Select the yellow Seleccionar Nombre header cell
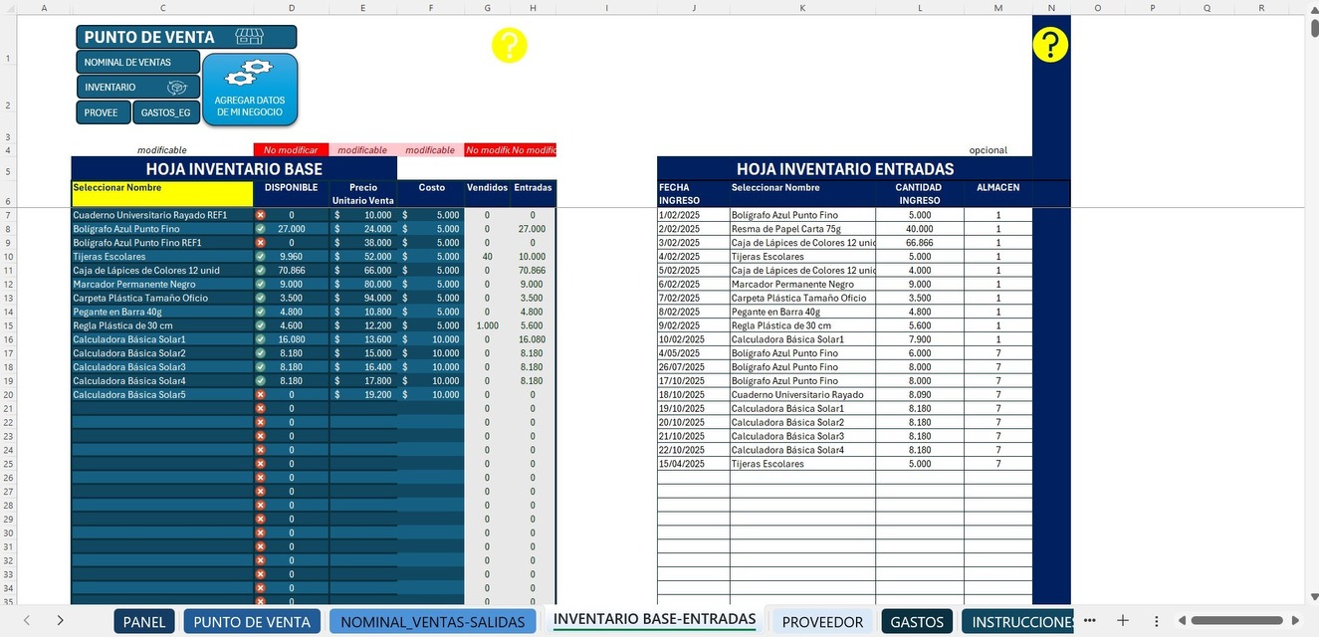This screenshot has height=637, width=1319. [162, 193]
